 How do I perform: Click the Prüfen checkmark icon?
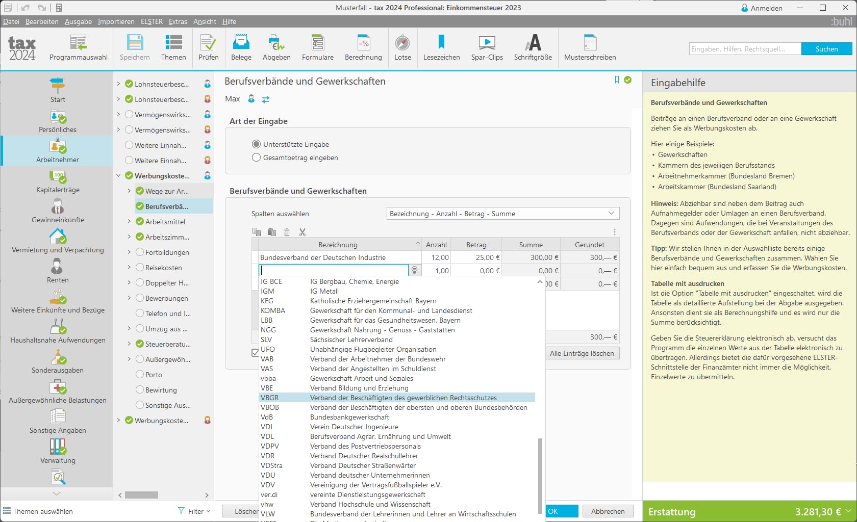(208, 43)
